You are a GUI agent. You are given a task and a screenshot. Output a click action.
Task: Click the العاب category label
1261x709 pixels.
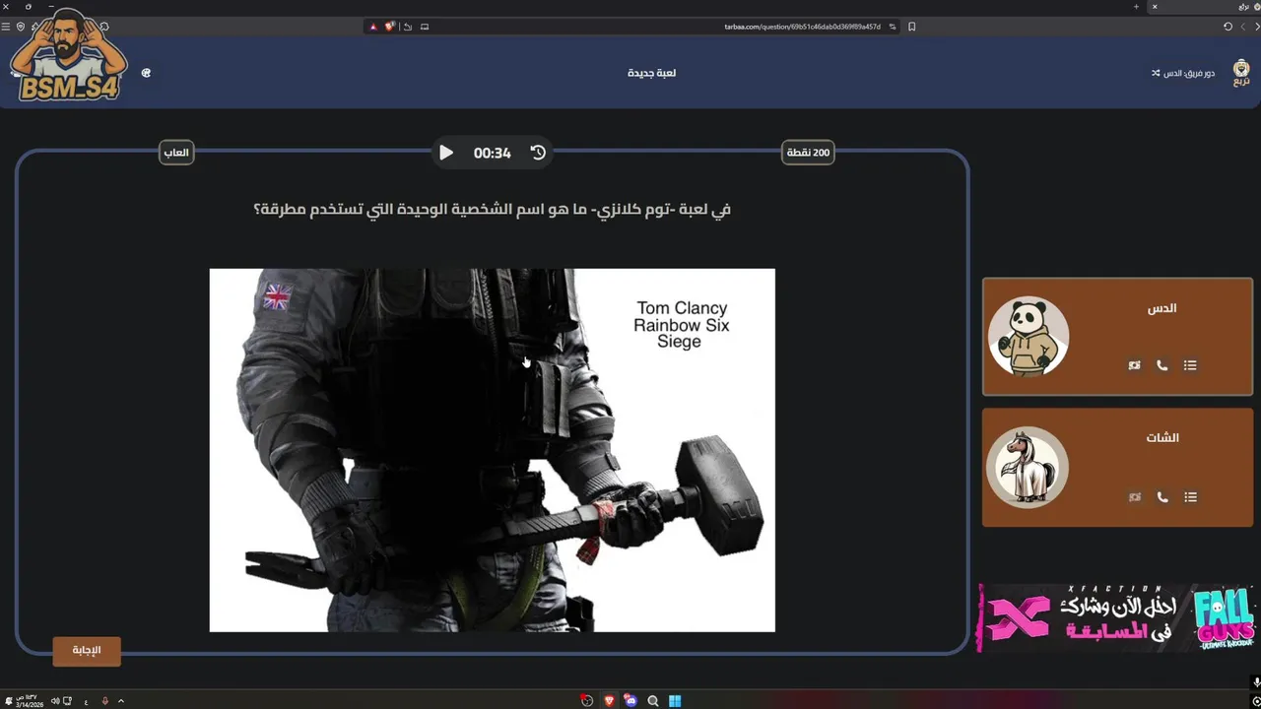(x=176, y=153)
